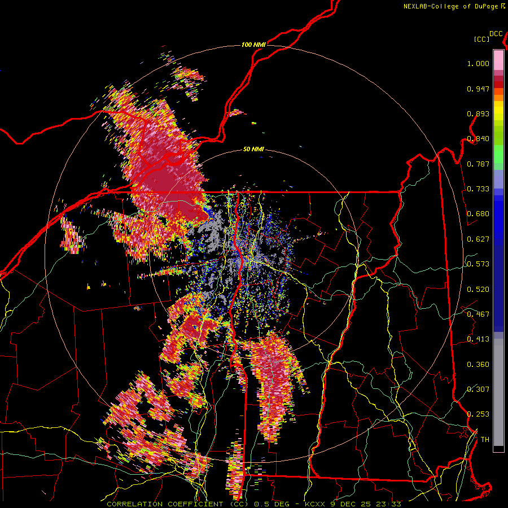Click the DCC label above the color scale

[496, 34]
